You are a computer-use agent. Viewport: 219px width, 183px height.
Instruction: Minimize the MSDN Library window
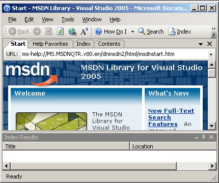coord(194,8)
